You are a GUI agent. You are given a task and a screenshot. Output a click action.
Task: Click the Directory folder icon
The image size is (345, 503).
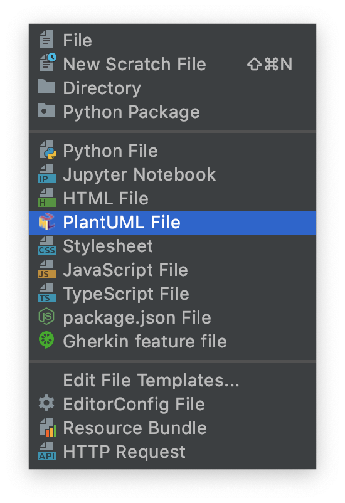(x=46, y=86)
